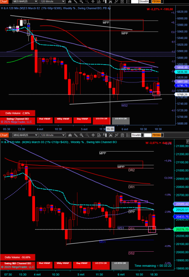Click orange PBSMA button in MNQ toolbar
This screenshot has width=189, height=277.
click(157, 135)
